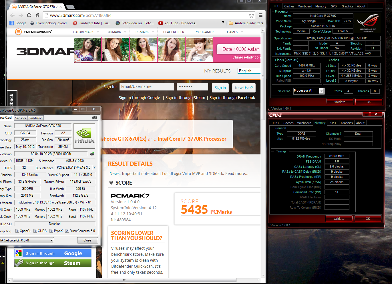Toggle the PhysX checkbox

click(51, 231)
